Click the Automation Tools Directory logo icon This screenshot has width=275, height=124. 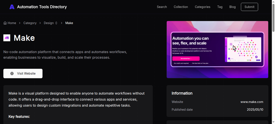pos(12,7)
